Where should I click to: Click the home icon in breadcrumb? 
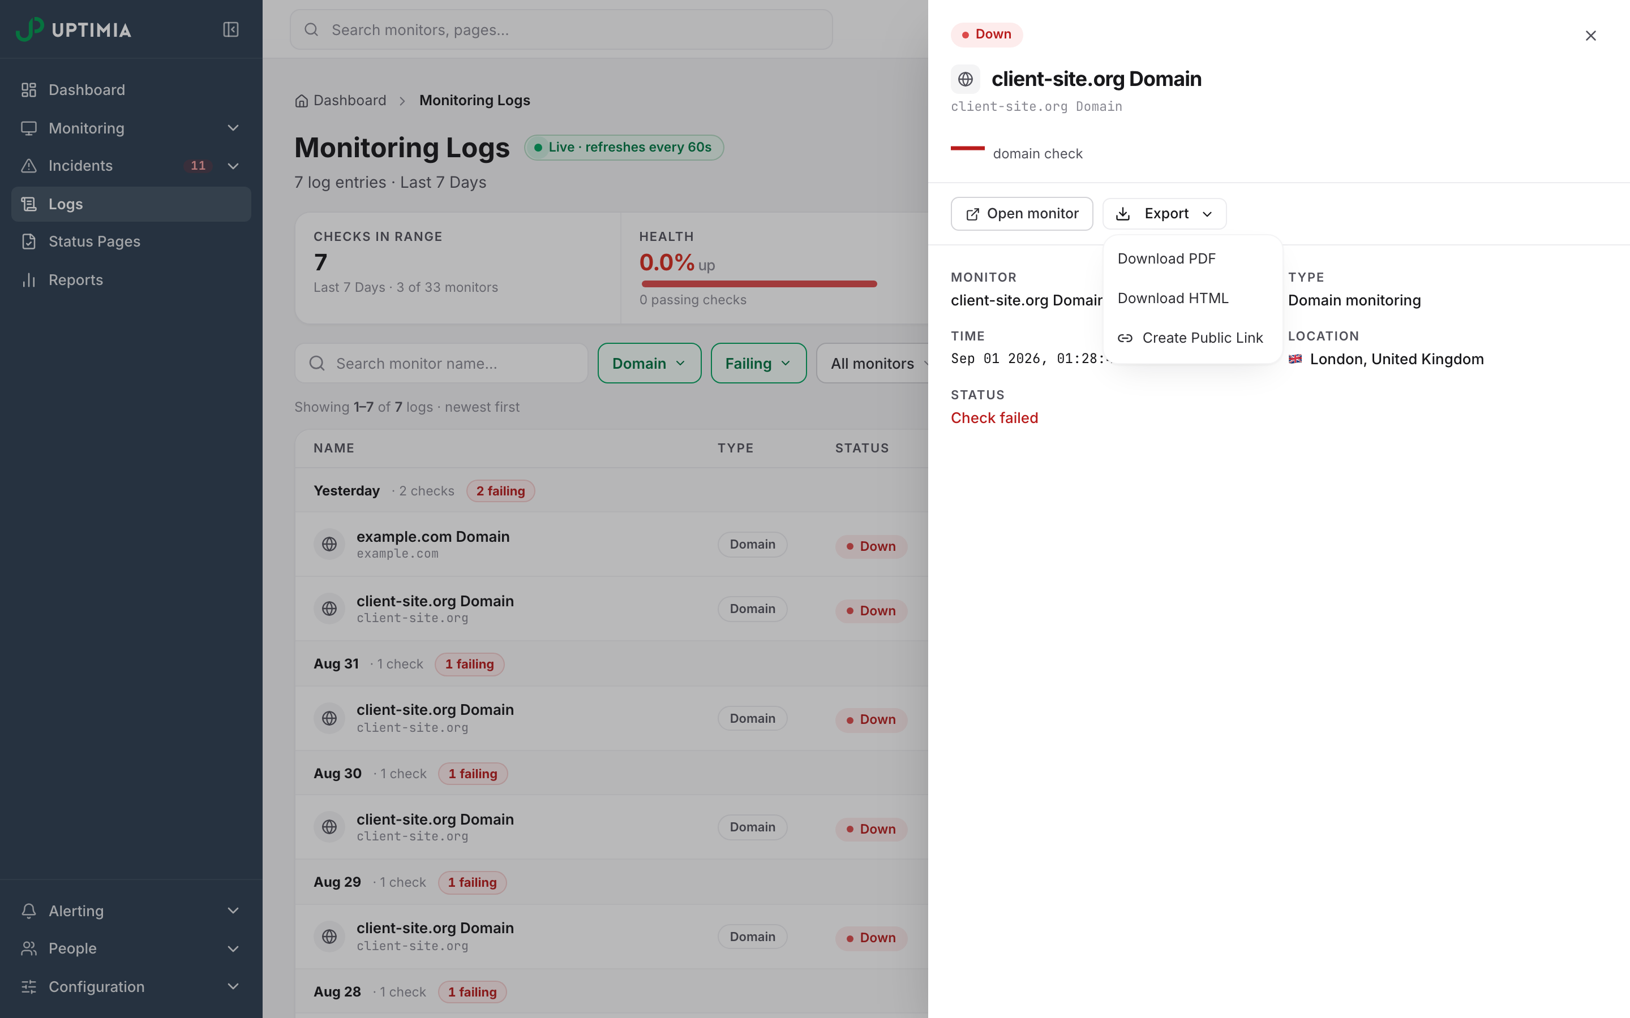[301, 101]
